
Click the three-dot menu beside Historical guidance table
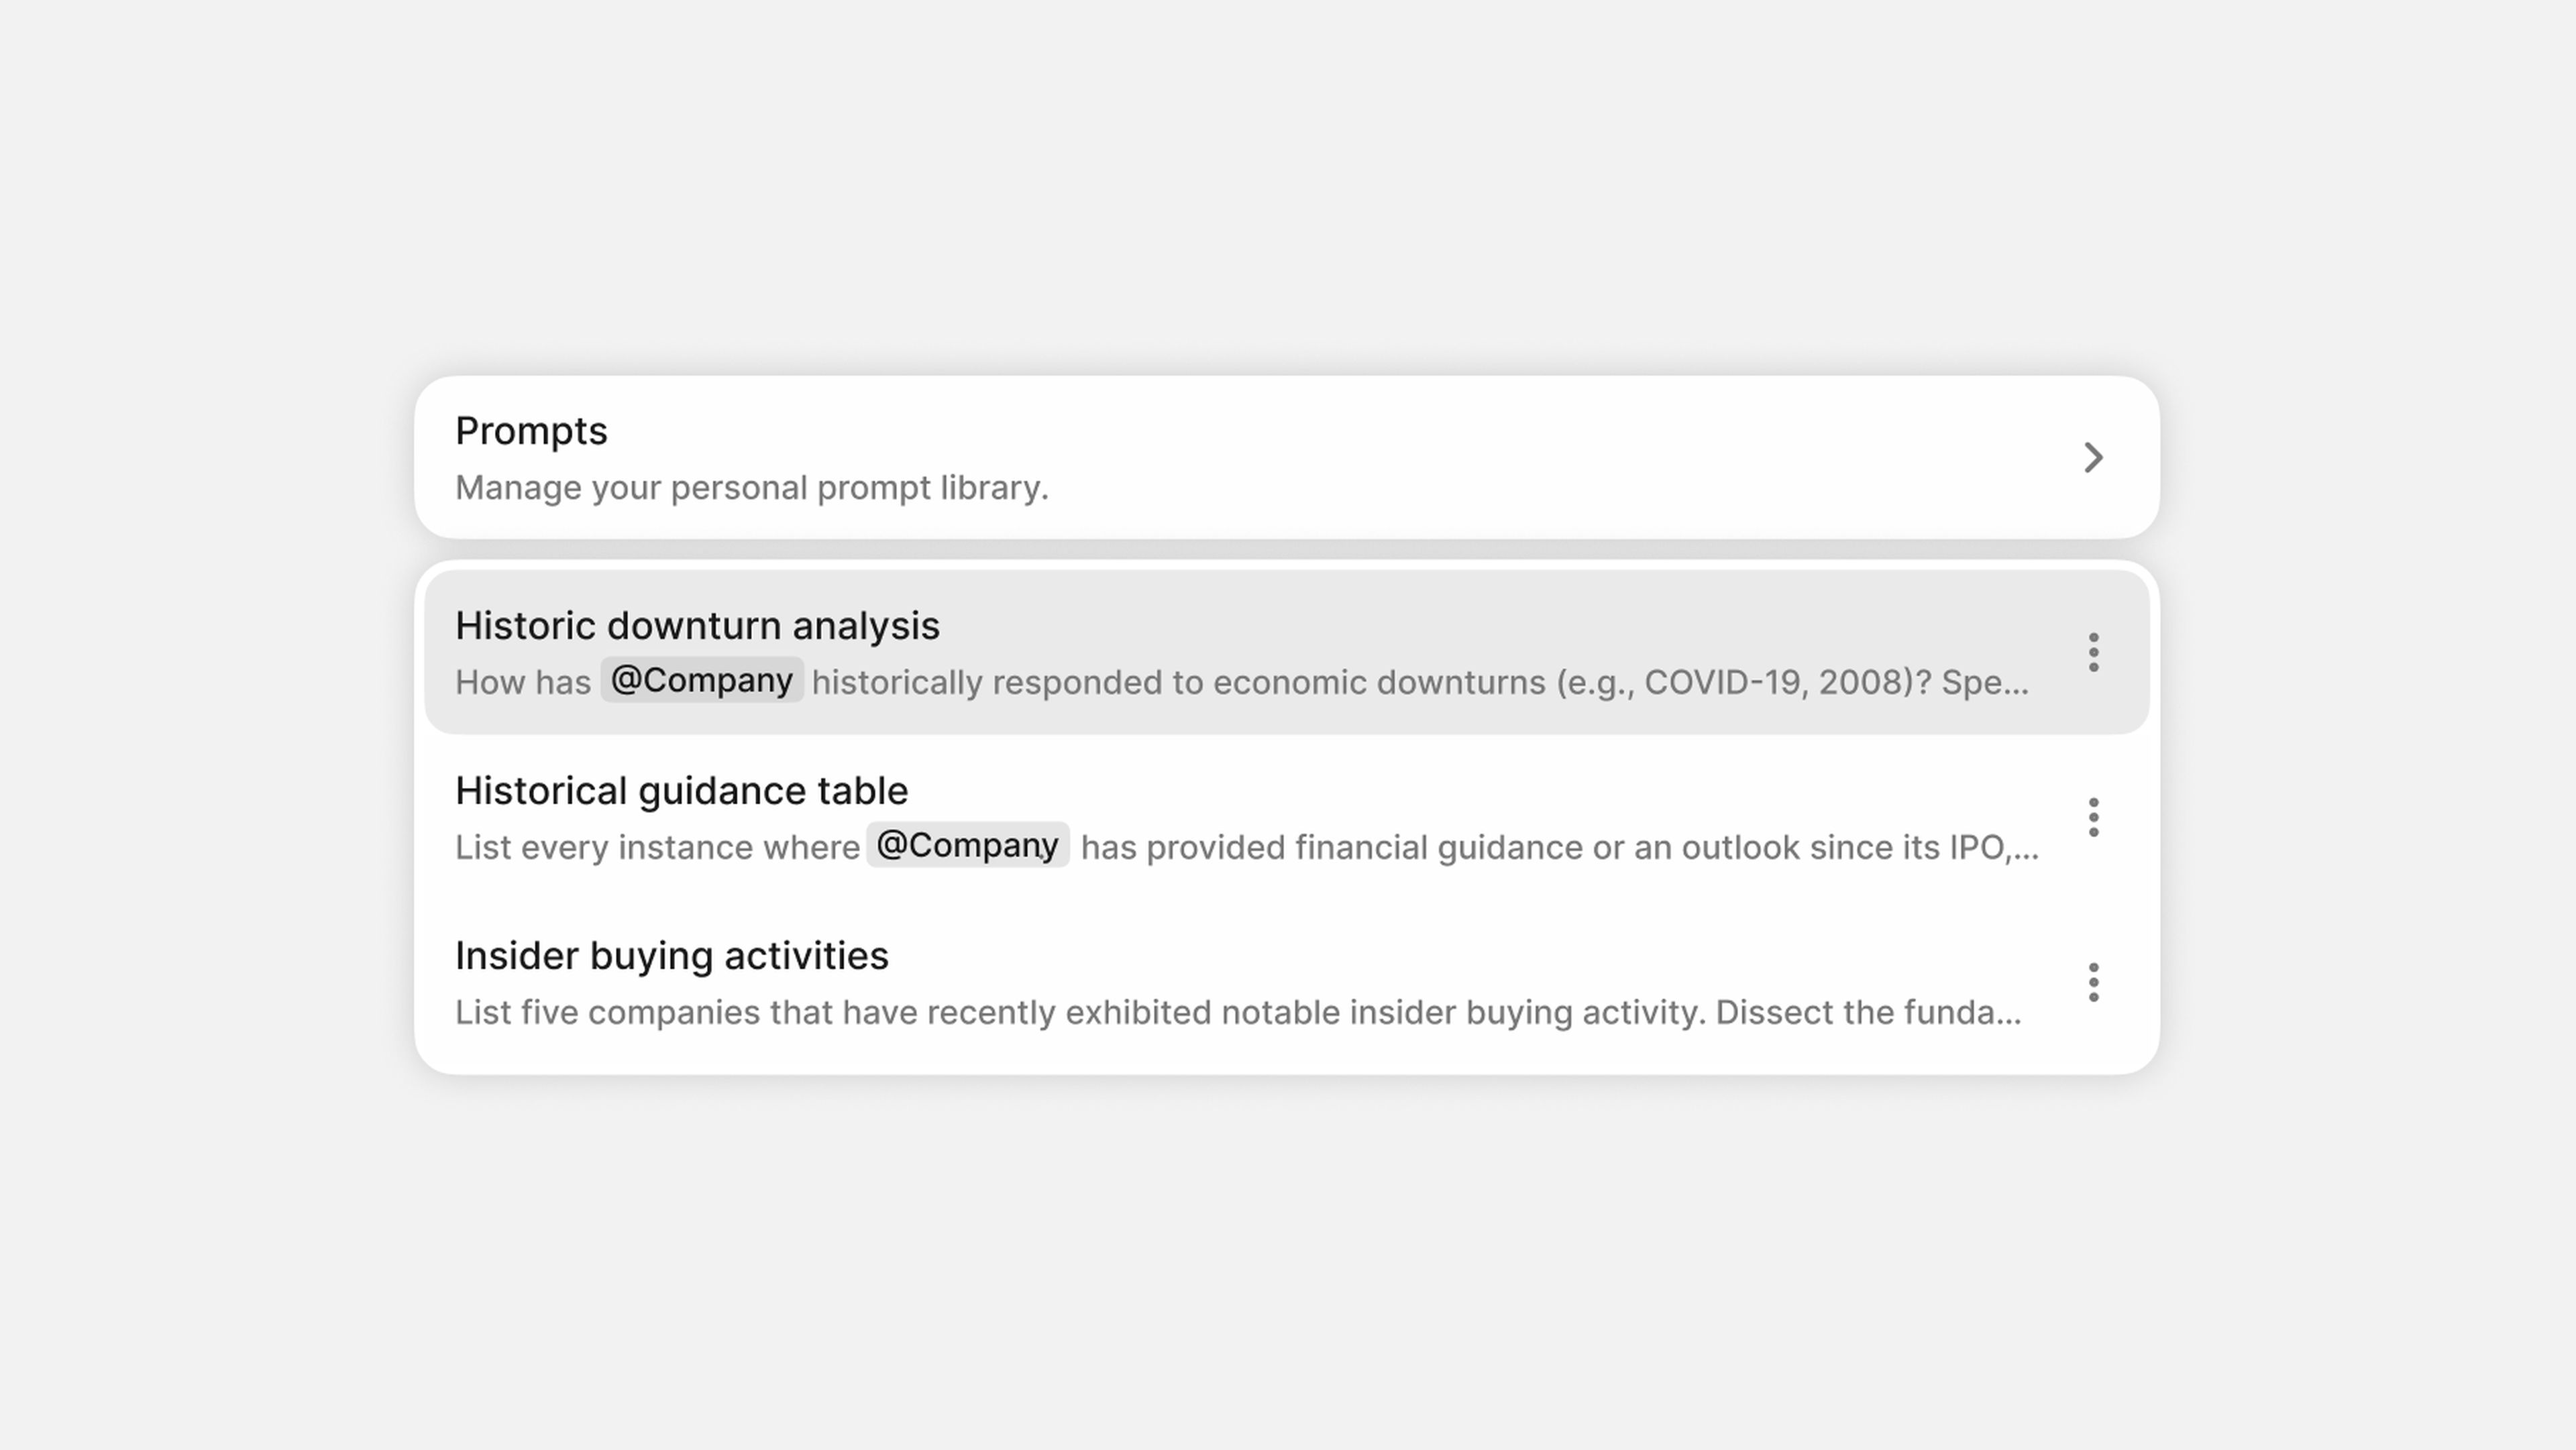click(2093, 817)
